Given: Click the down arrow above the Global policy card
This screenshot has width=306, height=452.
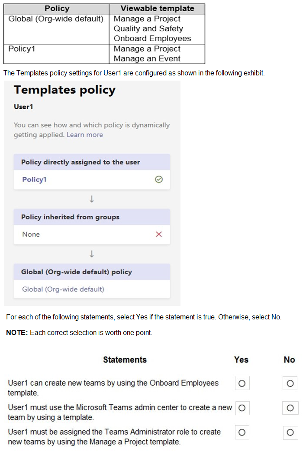Looking at the screenshot, I should click(92, 254).
